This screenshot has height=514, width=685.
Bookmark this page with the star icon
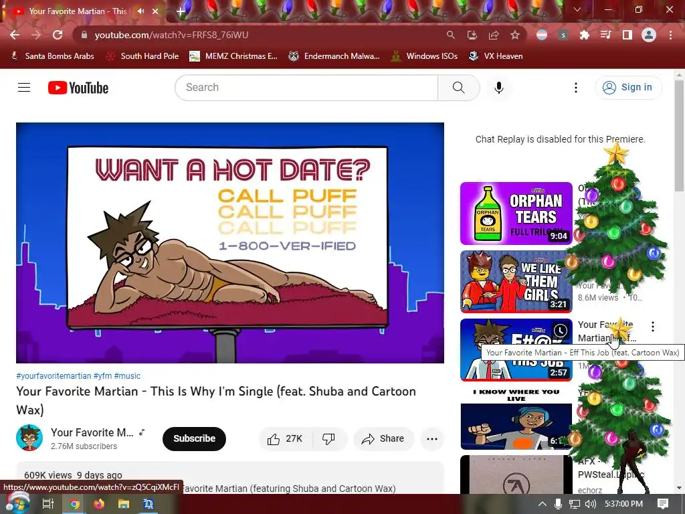click(x=515, y=35)
